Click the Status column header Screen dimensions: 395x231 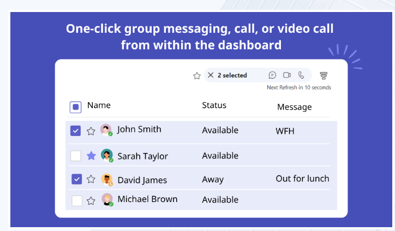click(214, 105)
